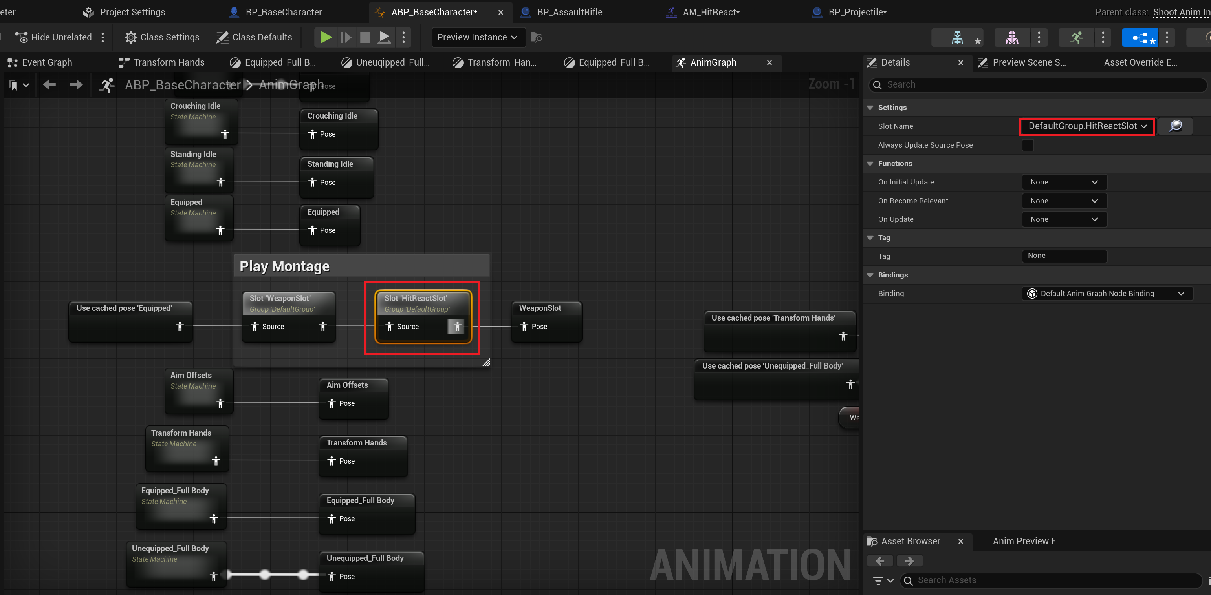Click the back navigation arrow in graph

[x=49, y=85]
